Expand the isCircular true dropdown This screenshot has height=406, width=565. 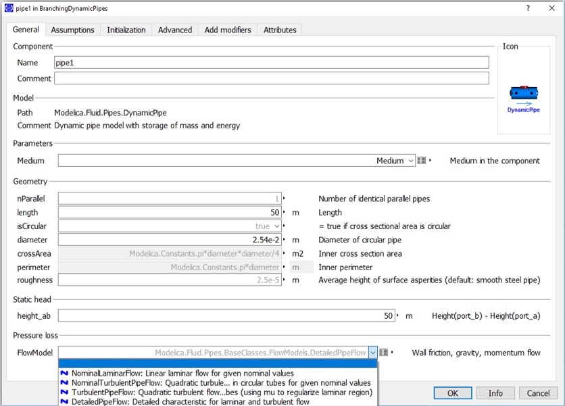(276, 226)
